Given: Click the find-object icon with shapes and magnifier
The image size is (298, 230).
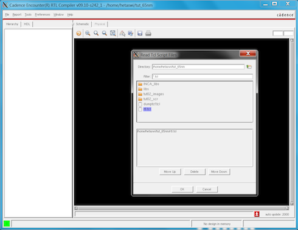Looking at the screenshot, I should [122, 33].
